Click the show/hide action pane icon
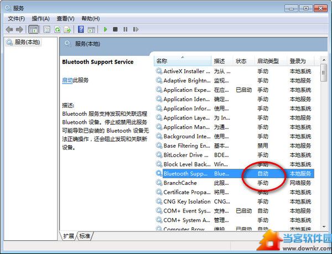This screenshot has height=254, width=332. pyautogui.click(x=91, y=29)
